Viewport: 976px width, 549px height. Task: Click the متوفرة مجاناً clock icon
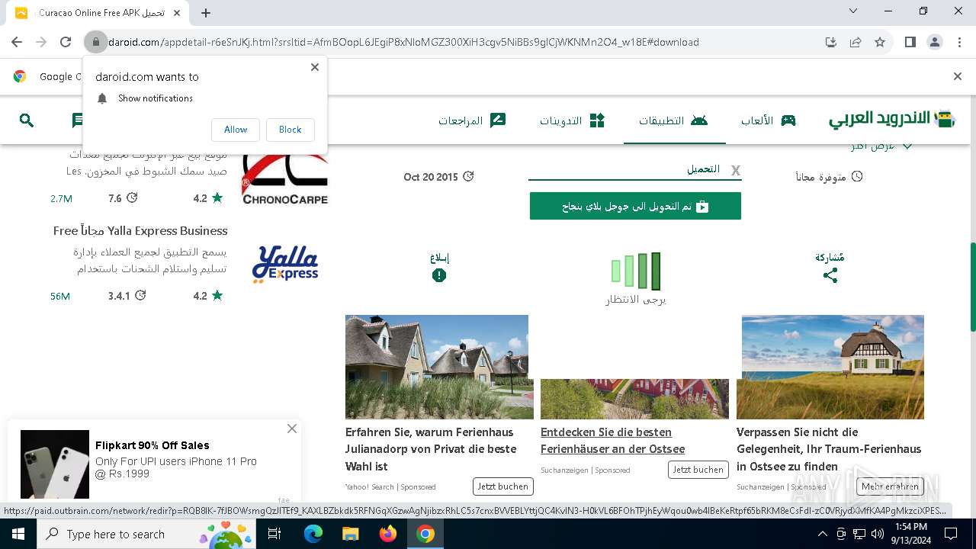(x=857, y=176)
